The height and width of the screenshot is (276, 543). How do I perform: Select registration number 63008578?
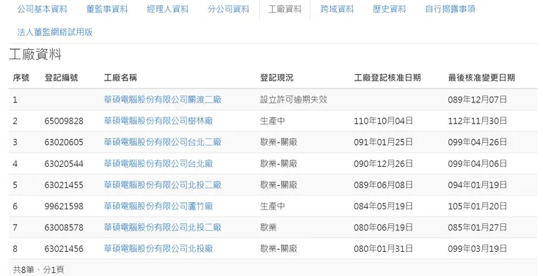64,228
